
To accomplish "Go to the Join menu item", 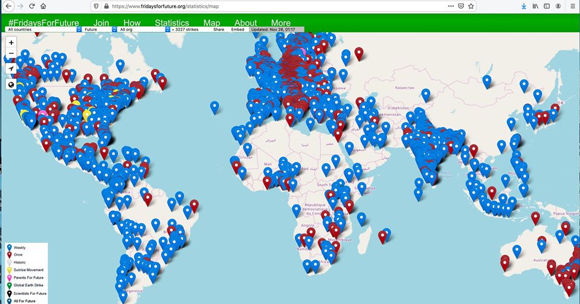I will tap(101, 23).
